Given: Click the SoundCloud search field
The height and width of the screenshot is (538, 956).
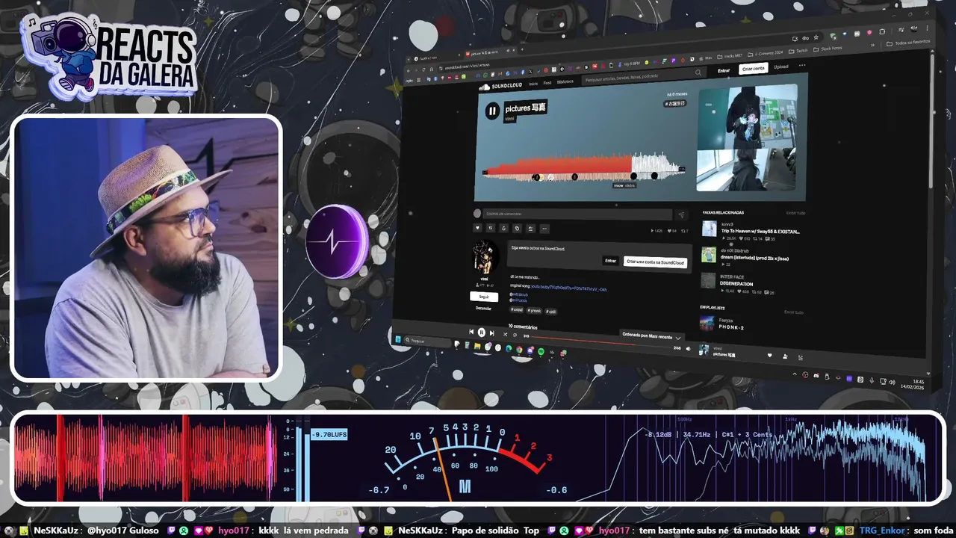Looking at the screenshot, I should (x=642, y=75).
